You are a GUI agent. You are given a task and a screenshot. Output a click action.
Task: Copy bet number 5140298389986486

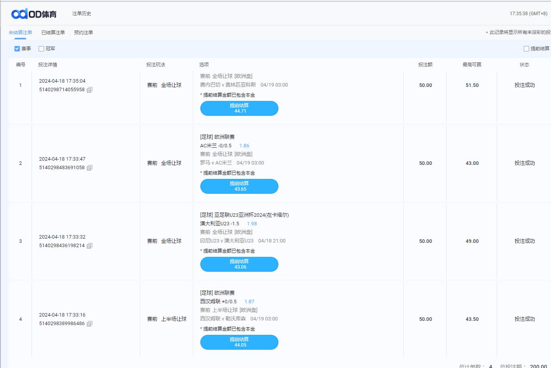pyautogui.click(x=89, y=324)
